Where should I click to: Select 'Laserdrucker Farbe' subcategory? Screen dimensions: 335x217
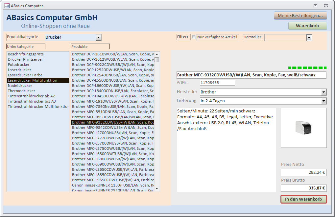pos(25,75)
